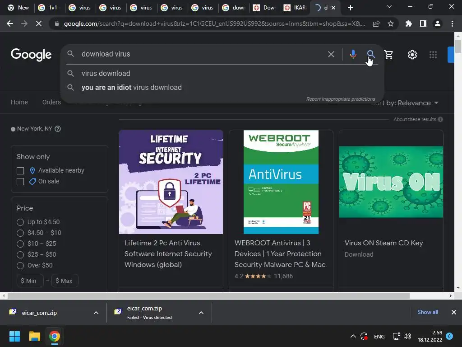Open the Chrome profile avatar
The image size is (462, 347).
click(438, 23)
